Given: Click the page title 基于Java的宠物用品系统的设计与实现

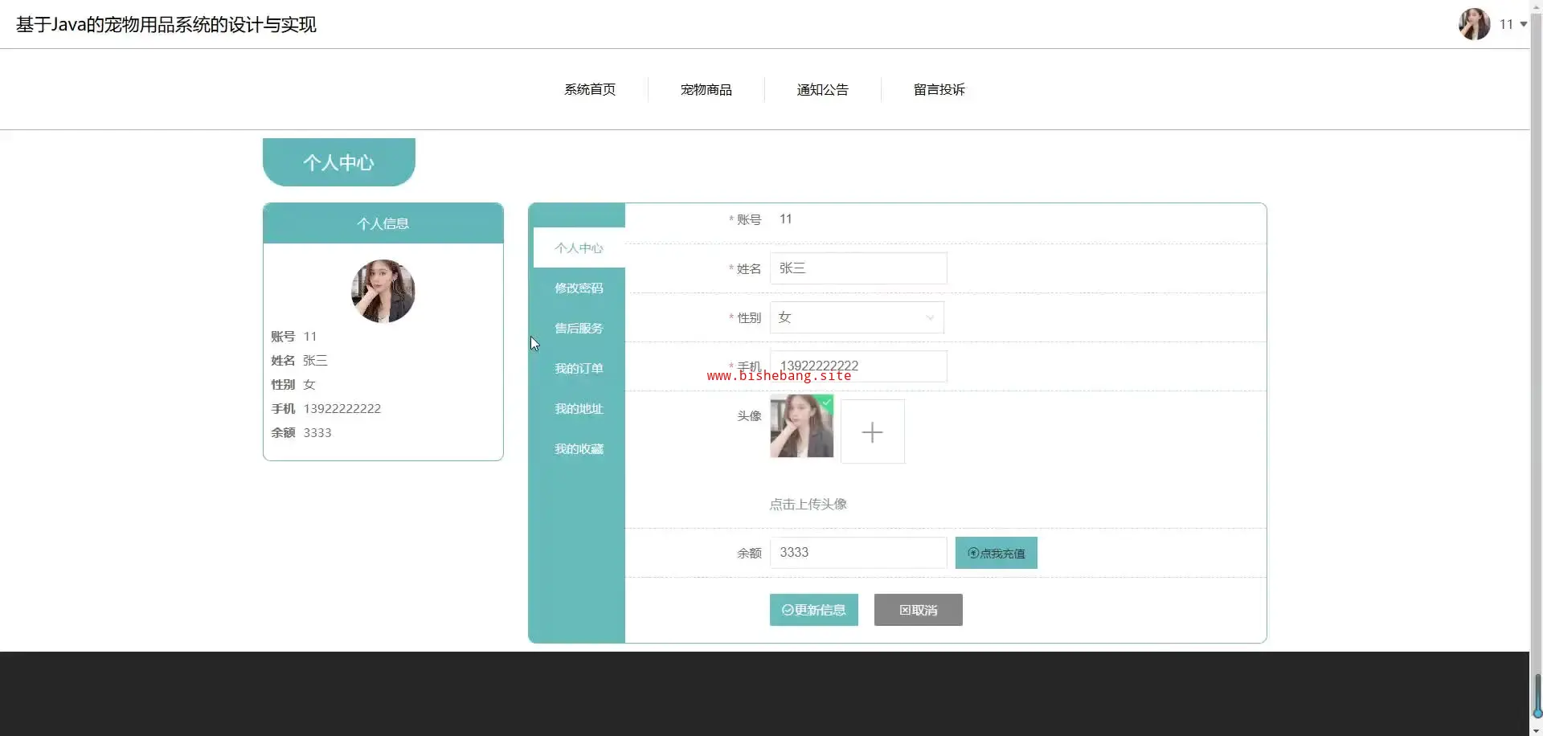Looking at the screenshot, I should 166,25.
